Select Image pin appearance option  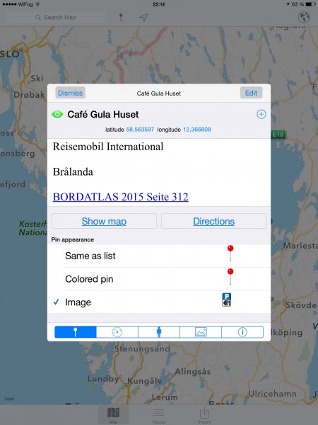point(159,302)
